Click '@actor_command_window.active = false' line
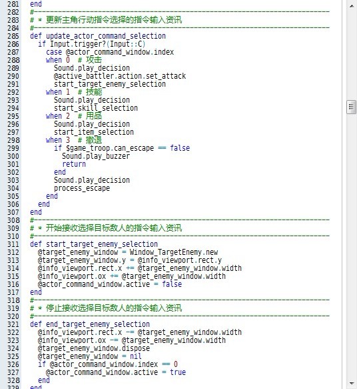Screen dimensions: 357x389 click(x=110, y=284)
